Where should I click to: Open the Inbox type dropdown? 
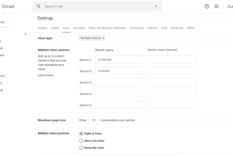click(92, 38)
